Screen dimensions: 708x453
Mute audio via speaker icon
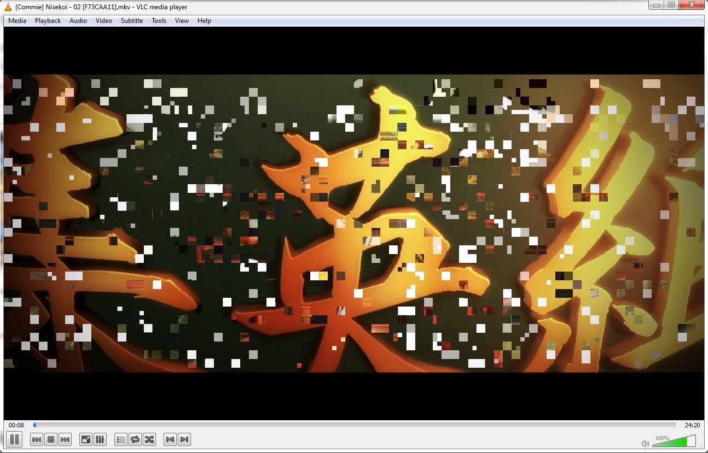646,443
